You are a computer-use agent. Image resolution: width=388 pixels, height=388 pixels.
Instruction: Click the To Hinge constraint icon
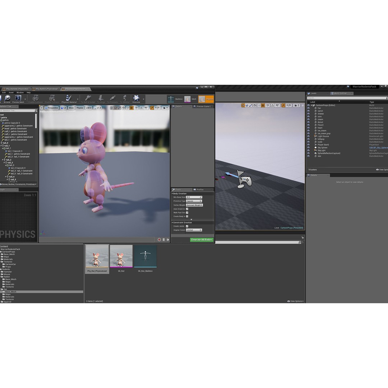(101, 99)
